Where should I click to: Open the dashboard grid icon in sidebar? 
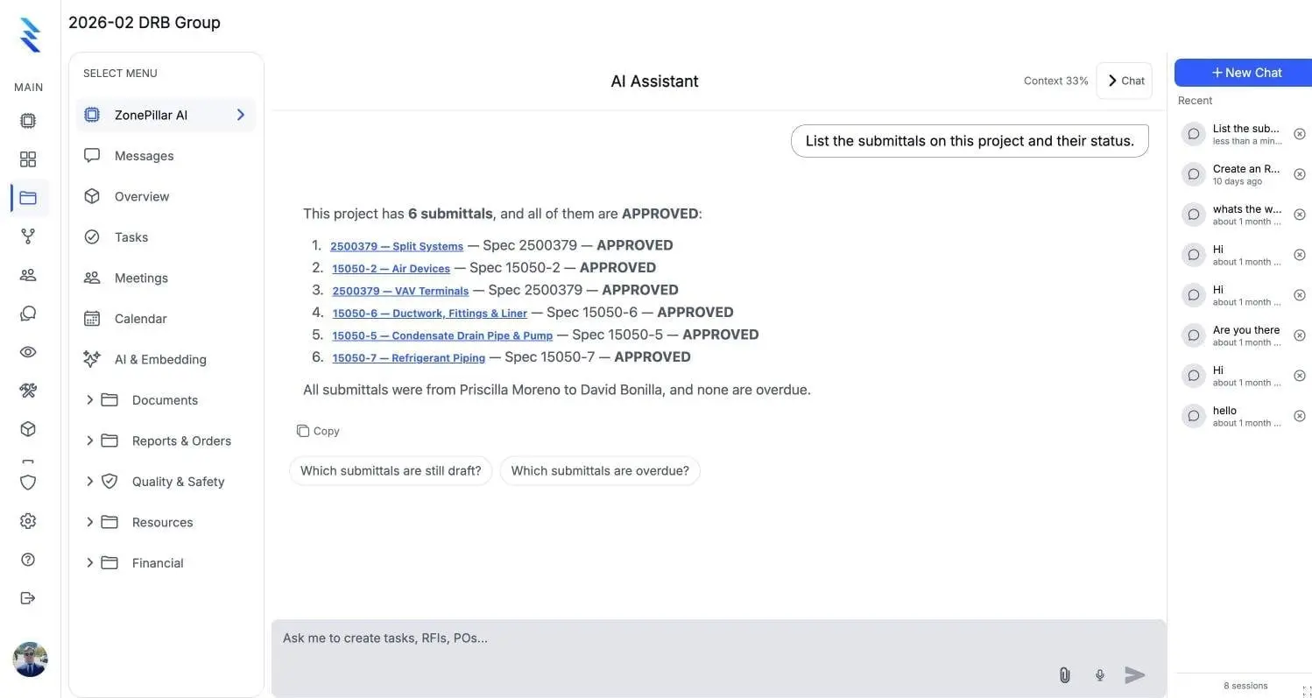tap(28, 159)
